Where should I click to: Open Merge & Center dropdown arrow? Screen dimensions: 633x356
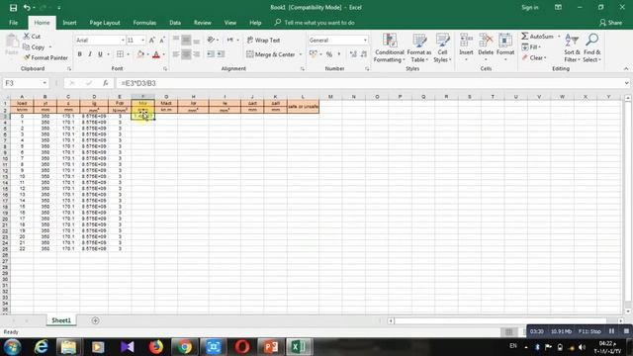coord(301,54)
